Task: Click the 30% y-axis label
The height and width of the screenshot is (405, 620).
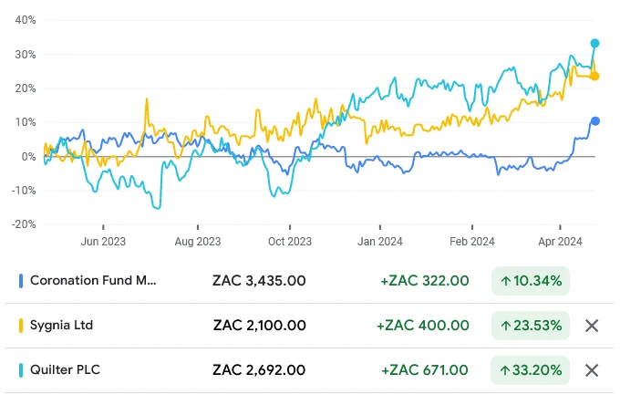Action: coord(26,55)
